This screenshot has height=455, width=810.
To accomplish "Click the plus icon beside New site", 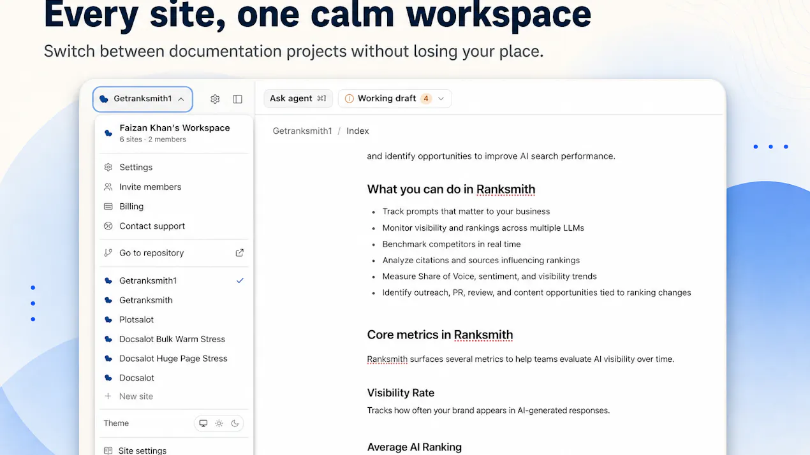I will (108, 396).
